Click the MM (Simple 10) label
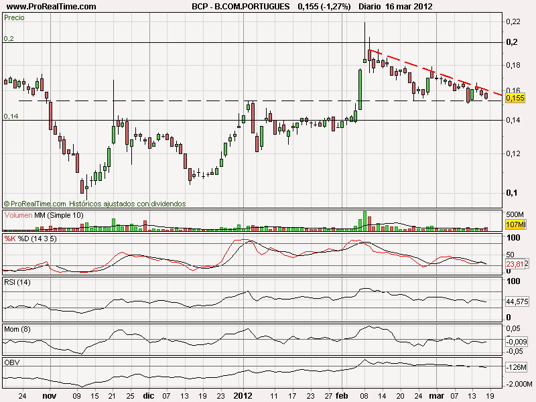This screenshot has width=536, height=402. 59,215
